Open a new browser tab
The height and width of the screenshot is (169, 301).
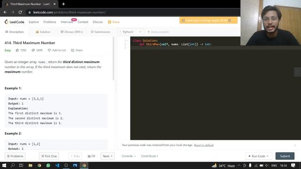tap(63, 4)
